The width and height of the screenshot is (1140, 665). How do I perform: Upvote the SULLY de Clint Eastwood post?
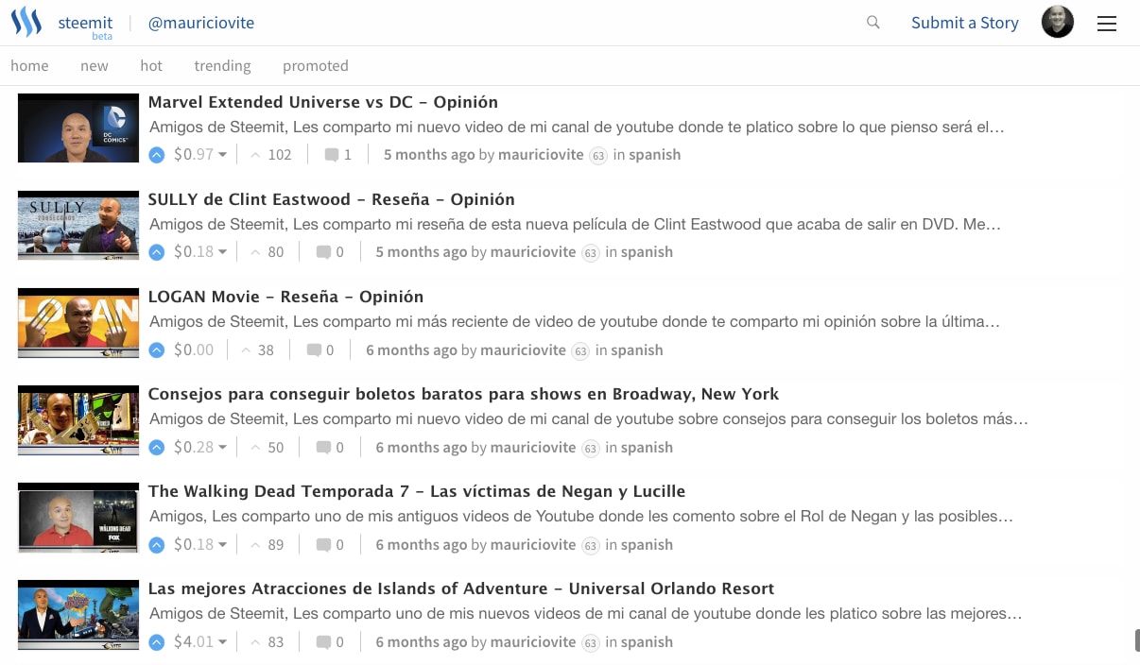click(x=157, y=252)
